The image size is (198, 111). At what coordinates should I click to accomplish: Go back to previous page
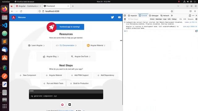click(x=12, y=11)
